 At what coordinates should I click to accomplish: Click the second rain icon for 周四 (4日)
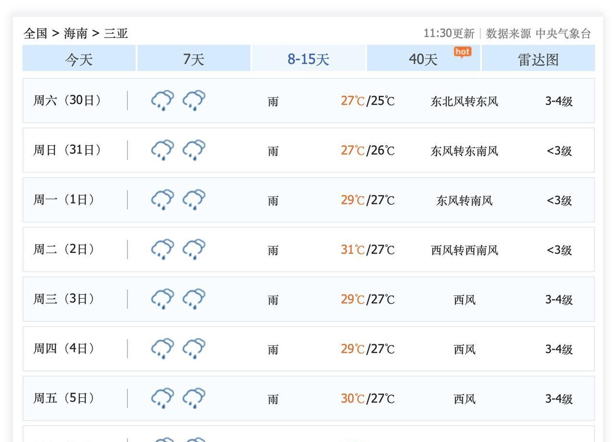pyautogui.click(x=194, y=349)
